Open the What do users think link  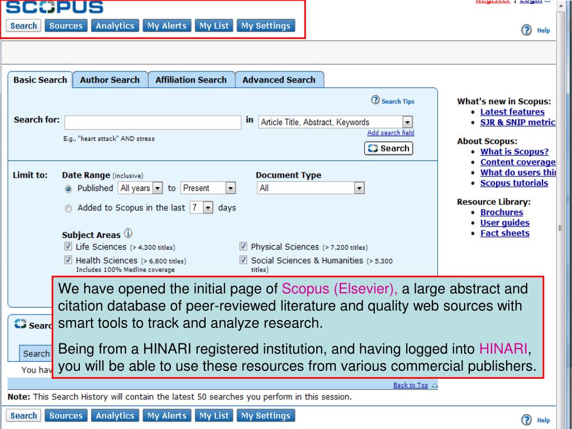point(518,172)
